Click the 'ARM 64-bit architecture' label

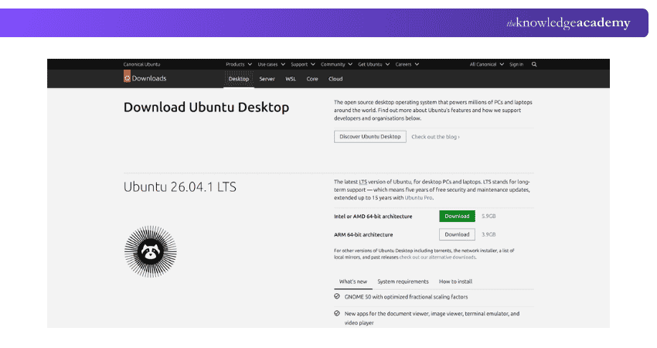coord(363,235)
